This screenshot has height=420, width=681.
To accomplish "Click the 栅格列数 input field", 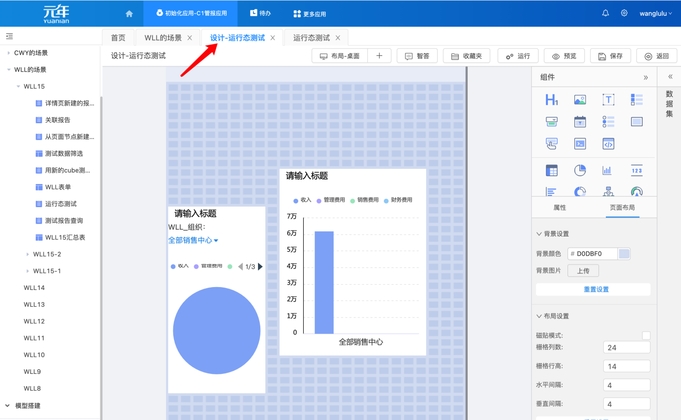I will (626, 347).
